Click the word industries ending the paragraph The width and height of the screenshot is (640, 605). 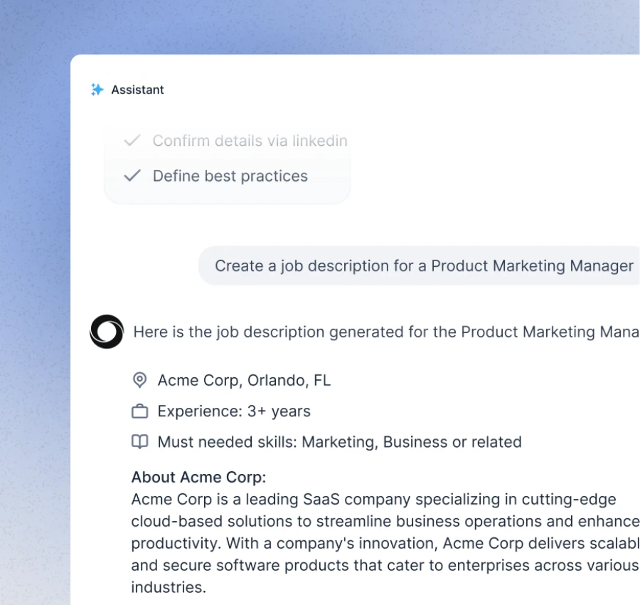point(168,587)
